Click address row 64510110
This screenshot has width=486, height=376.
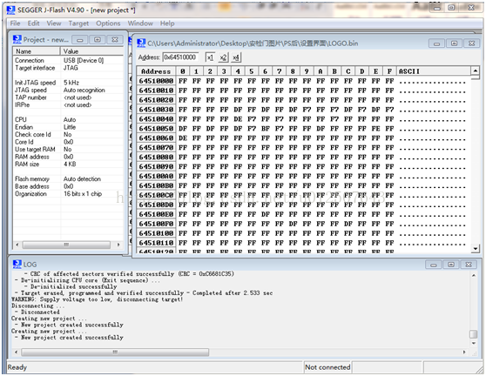156,243
